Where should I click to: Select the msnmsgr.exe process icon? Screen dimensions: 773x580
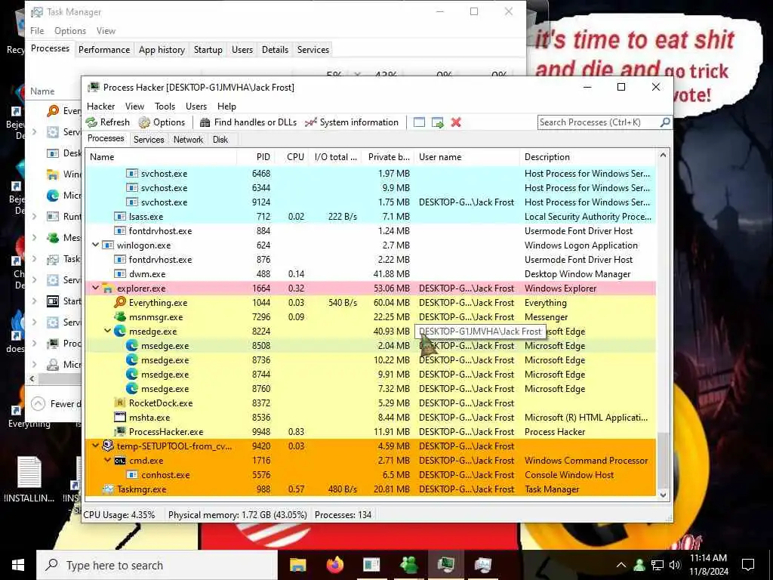click(x=120, y=316)
